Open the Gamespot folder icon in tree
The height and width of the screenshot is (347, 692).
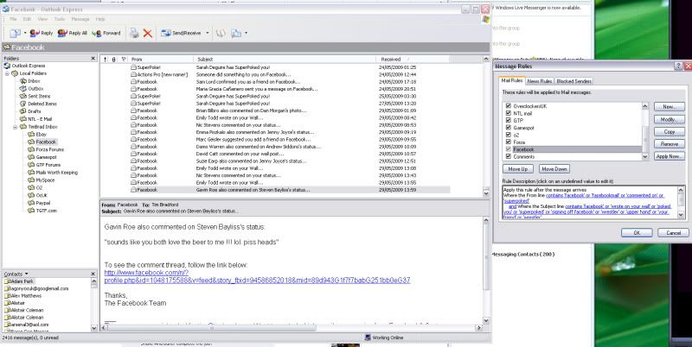point(31,157)
